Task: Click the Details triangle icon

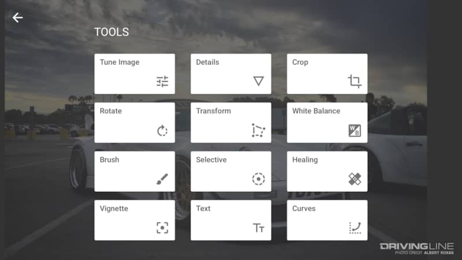Action: (x=258, y=81)
